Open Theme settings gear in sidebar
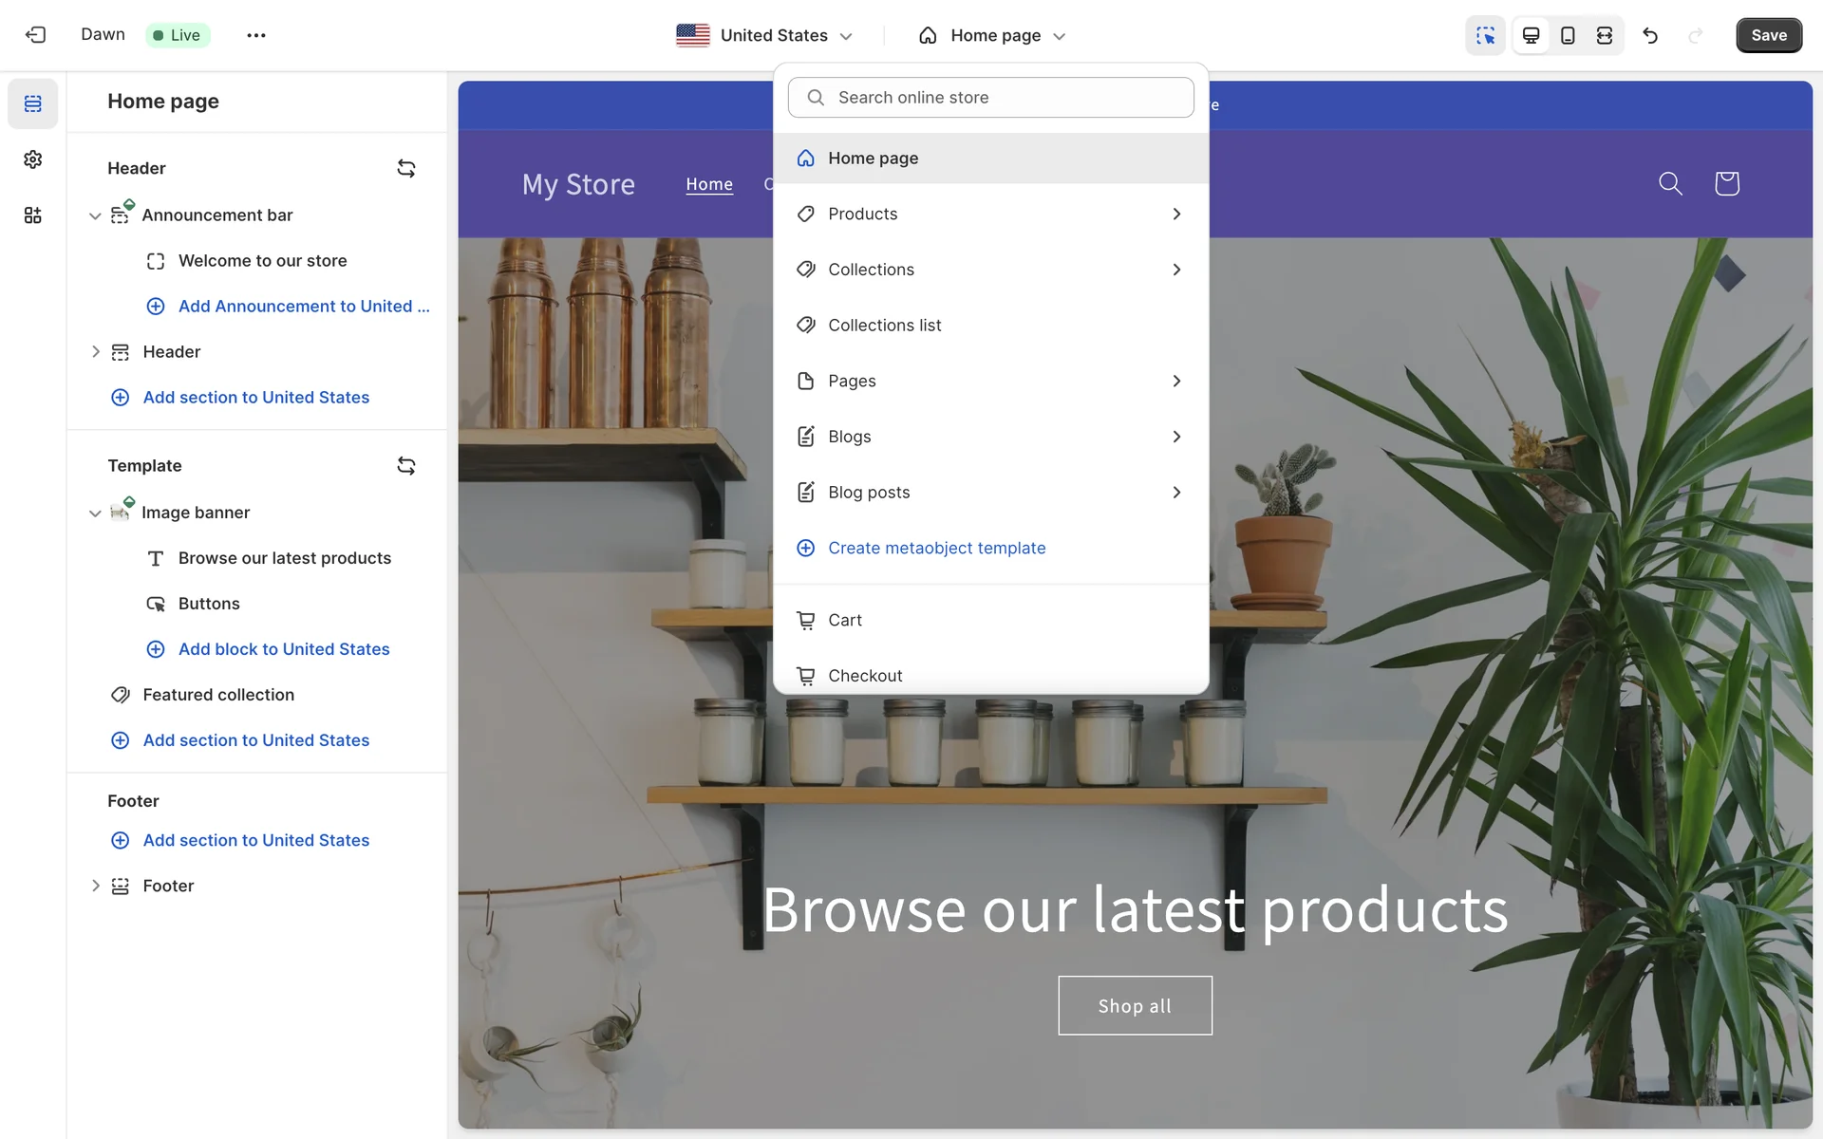 33,159
